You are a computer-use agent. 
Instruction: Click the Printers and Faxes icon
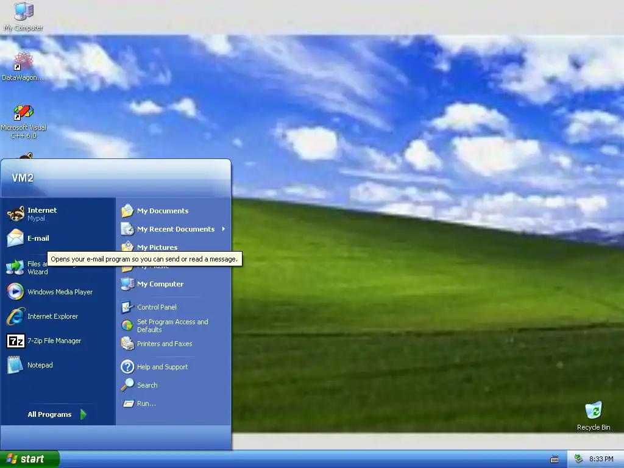[127, 344]
